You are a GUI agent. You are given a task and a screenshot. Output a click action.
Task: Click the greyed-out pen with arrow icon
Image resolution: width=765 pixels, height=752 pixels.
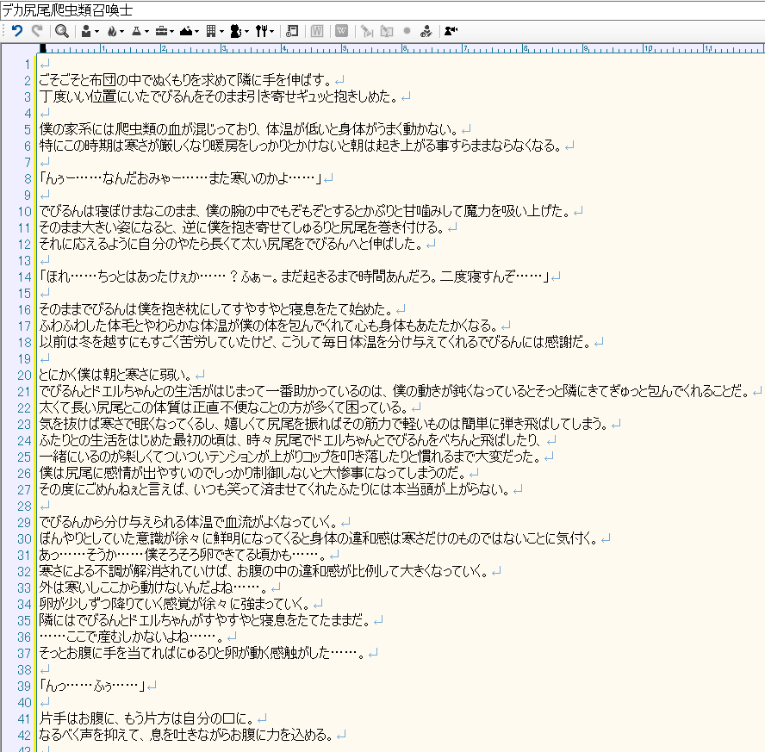(367, 31)
